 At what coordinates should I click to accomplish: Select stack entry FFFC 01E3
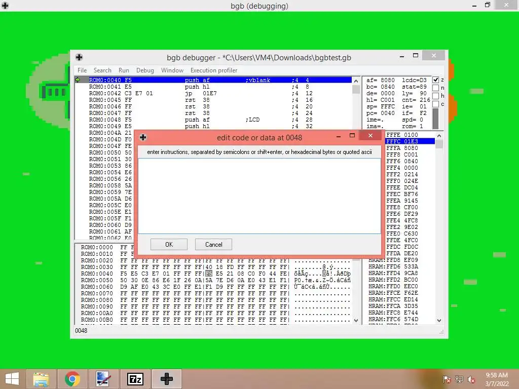click(410, 141)
